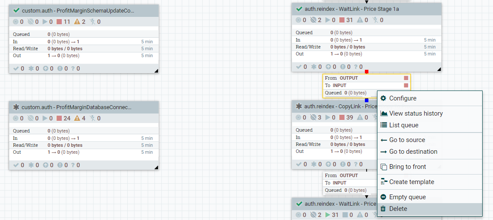This screenshot has height=220, width=493.
Task: Click corner triangle of WaitLink Price Stage 1a
Action: 439,69
